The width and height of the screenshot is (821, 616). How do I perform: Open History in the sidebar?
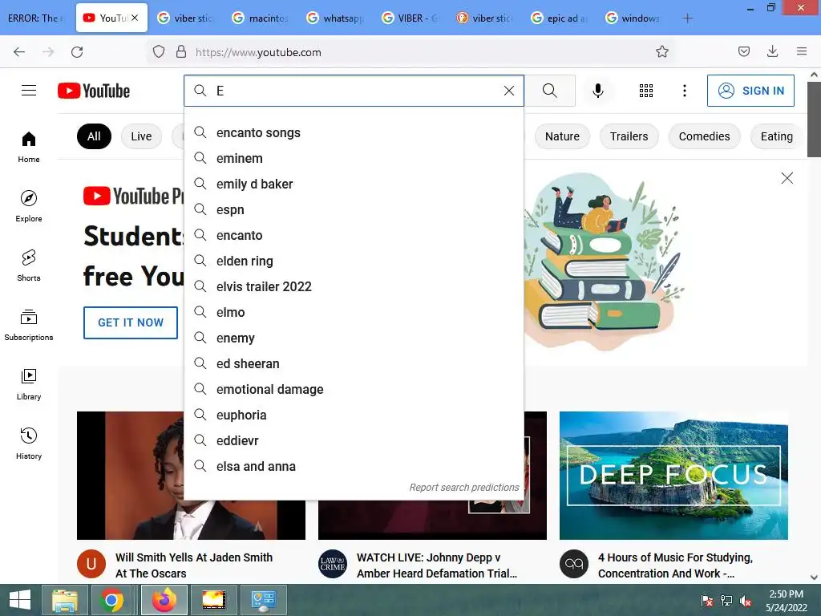(x=29, y=444)
